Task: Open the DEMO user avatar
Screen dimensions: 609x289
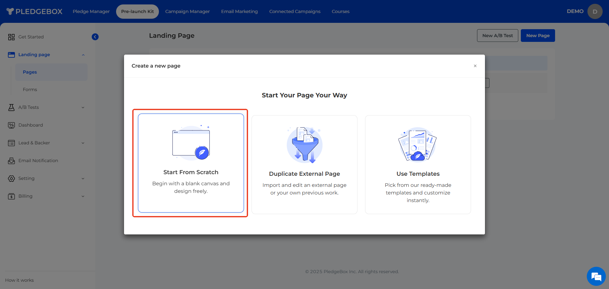Action: point(595,11)
